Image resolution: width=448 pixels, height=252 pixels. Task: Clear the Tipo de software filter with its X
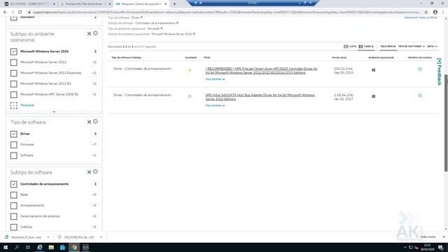(x=89, y=122)
